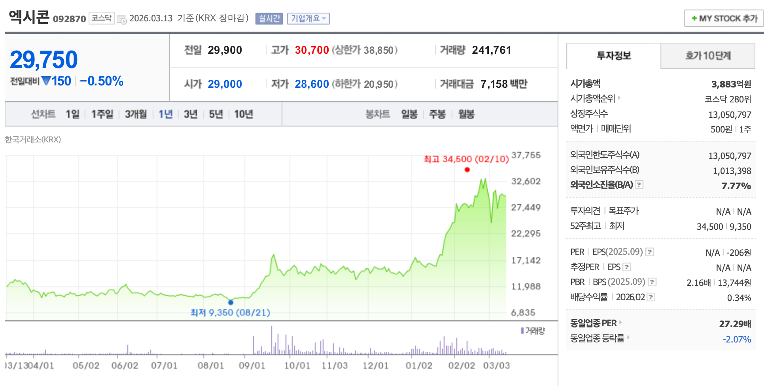
Task: Click the -2.07% sector change value
Action: click(x=737, y=339)
